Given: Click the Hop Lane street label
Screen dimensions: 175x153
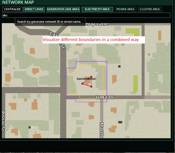Looking at the screenshot, I should tap(97, 24).
